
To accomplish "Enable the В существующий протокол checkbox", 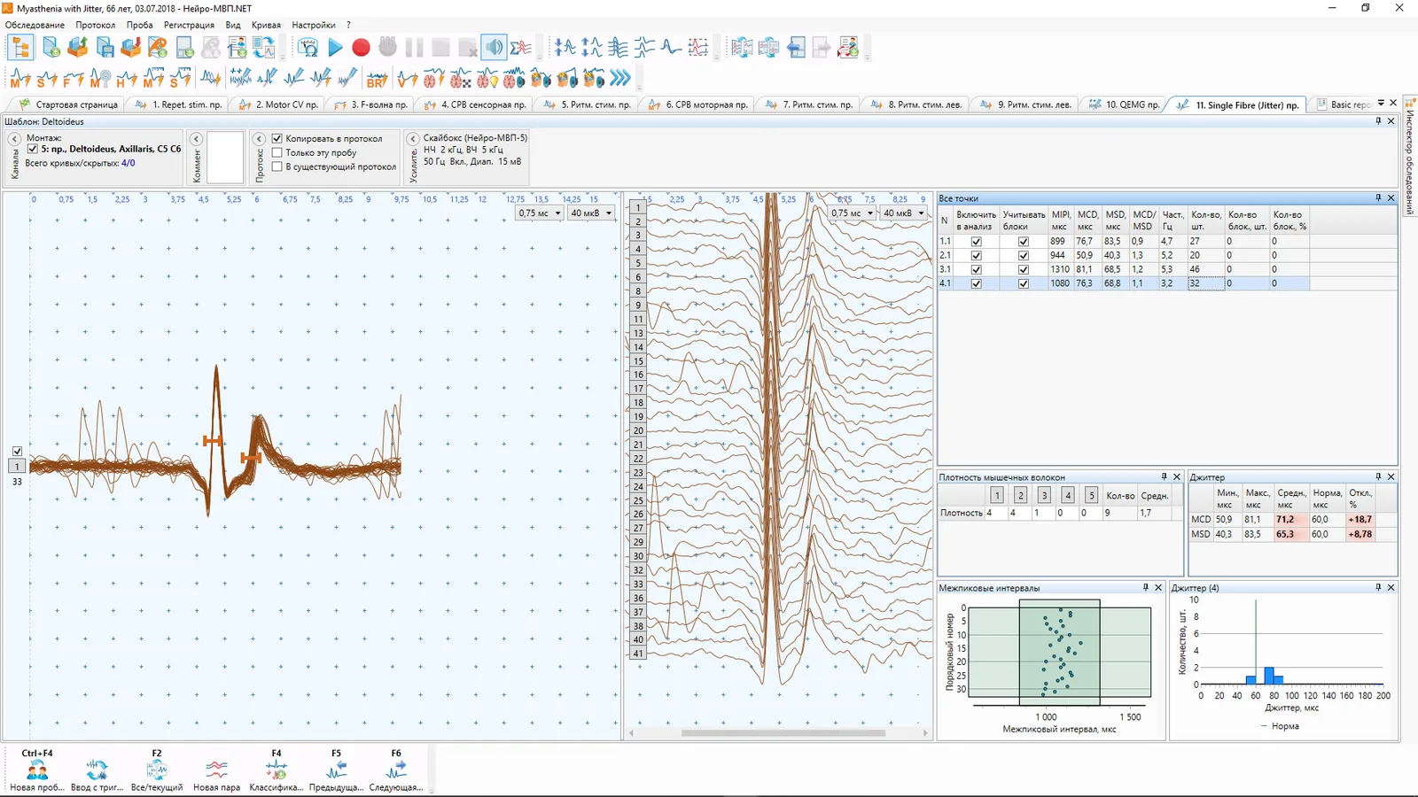I will [277, 166].
